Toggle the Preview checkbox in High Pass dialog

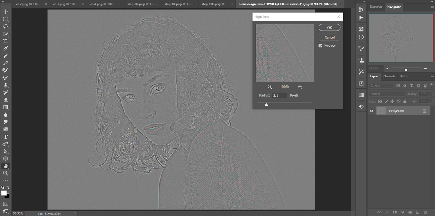[x=320, y=46]
